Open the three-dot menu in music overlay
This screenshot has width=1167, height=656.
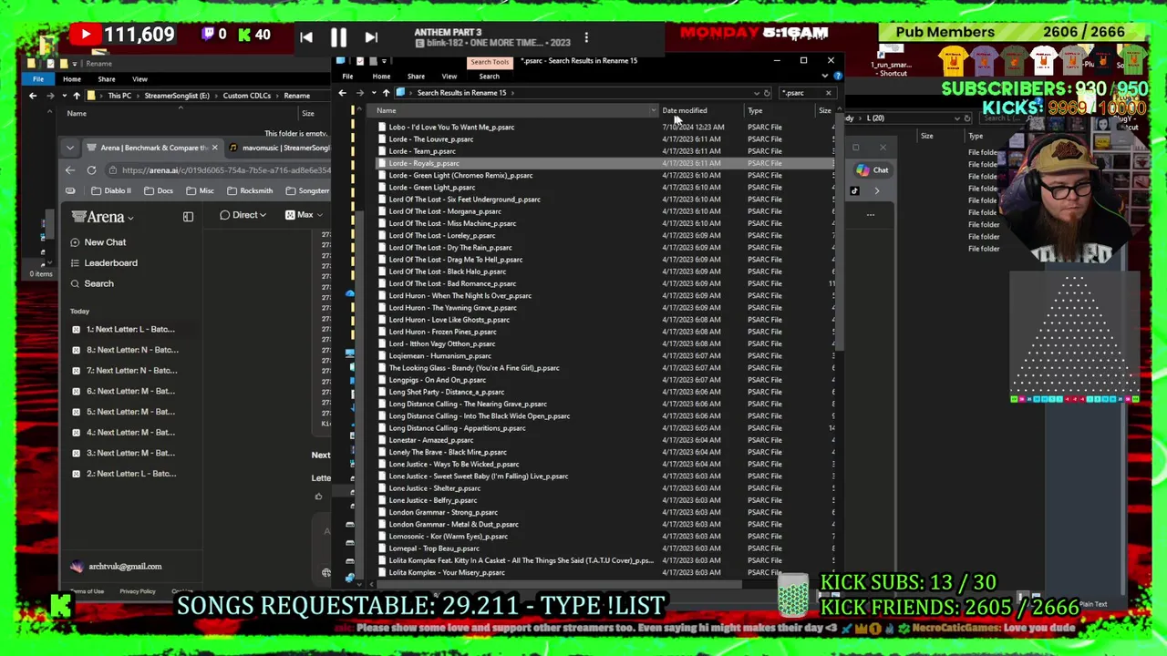[x=586, y=37]
